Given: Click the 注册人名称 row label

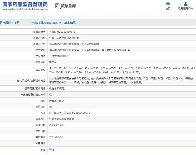Looking at the screenshot, I should (x=39, y=38).
